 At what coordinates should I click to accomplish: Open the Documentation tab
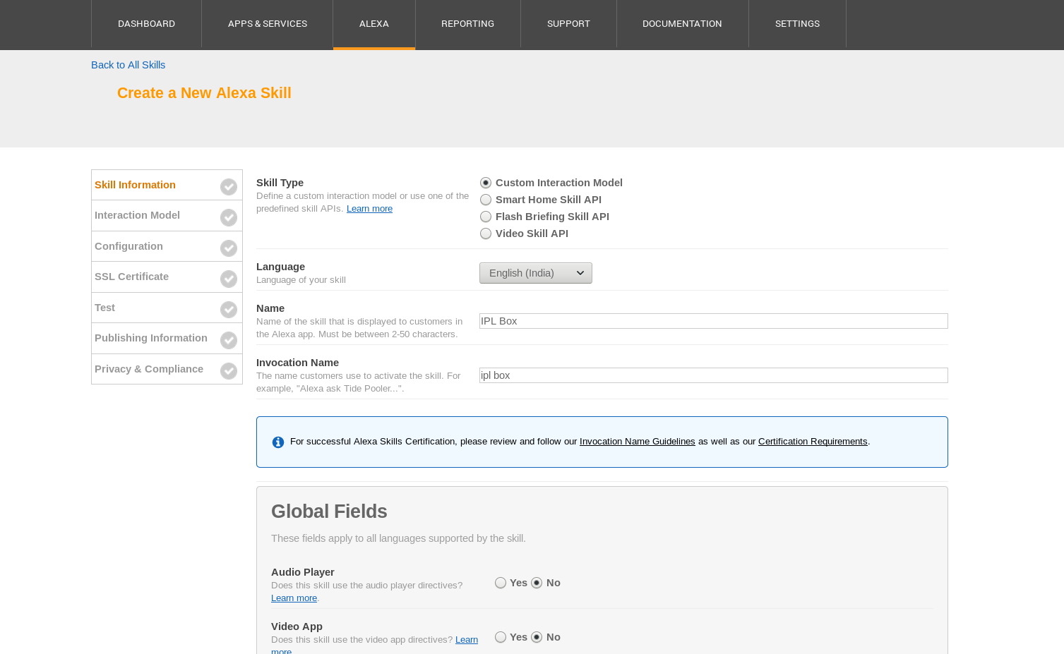point(682,24)
